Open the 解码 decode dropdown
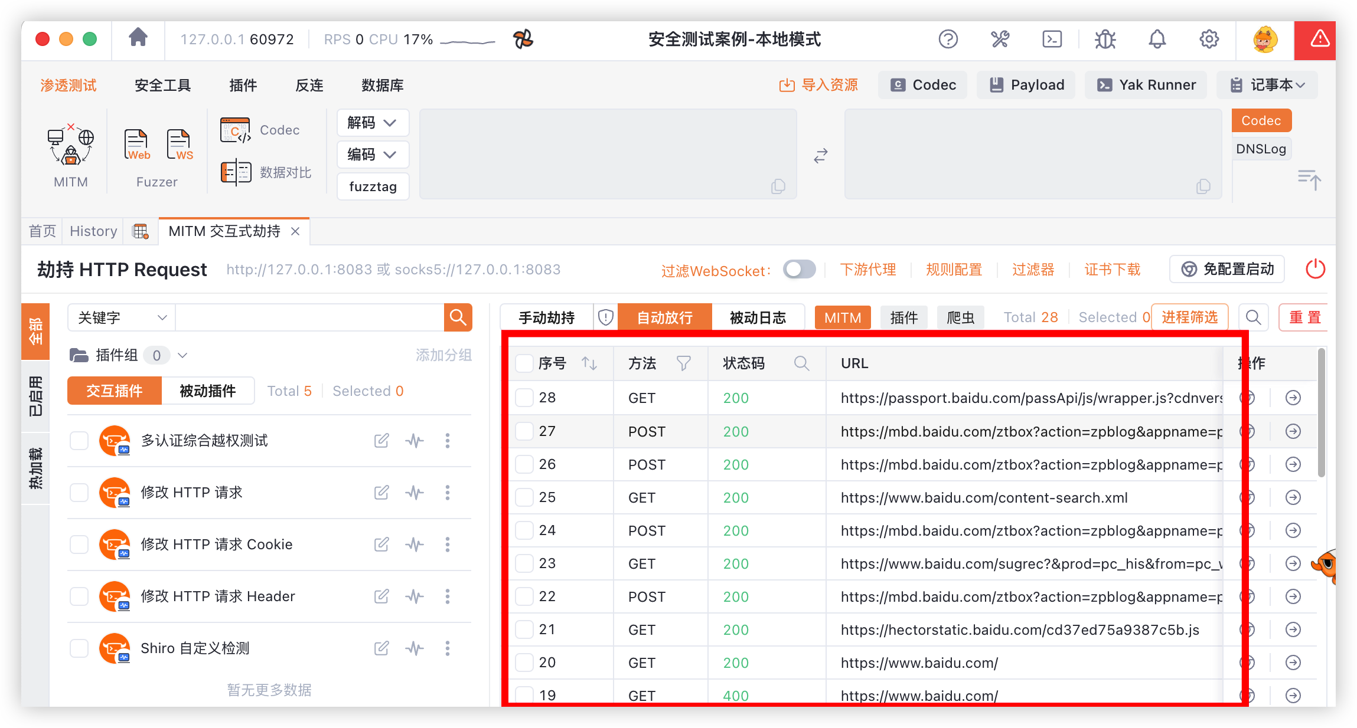Screen dimensions: 1357x728 point(372,123)
